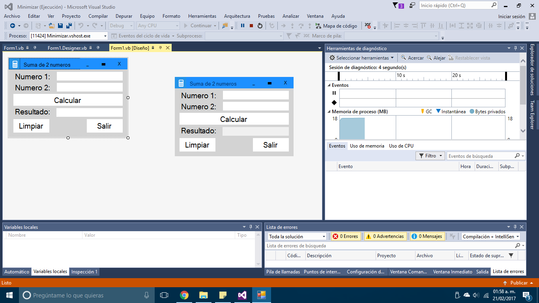Click the calculator icon in running form

click(181, 83)
